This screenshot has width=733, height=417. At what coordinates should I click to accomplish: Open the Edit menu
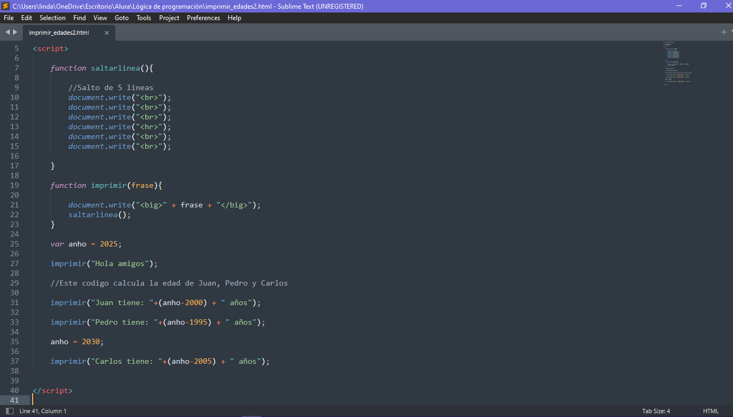click(x=27, y=18)
